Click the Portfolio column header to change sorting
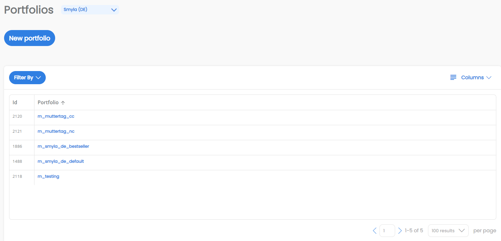Viewport: 501px width, 241px height. coord(48,102)
